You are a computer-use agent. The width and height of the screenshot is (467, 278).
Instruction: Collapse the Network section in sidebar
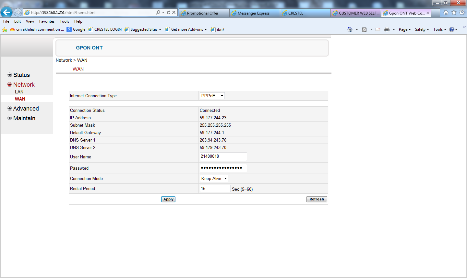coord(10,85)
